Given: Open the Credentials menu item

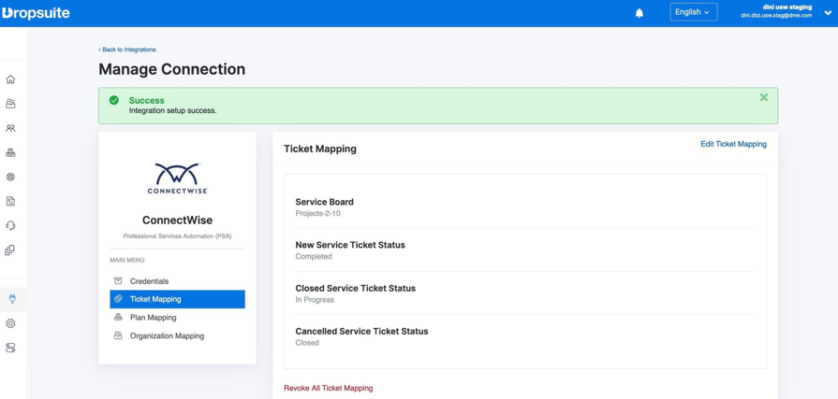Looking at the screenshot, I should pos(149,281).
